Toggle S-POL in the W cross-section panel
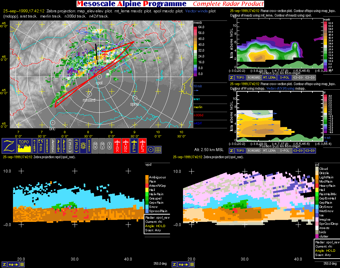Screen dimensions: 340x268 point(284,151)
